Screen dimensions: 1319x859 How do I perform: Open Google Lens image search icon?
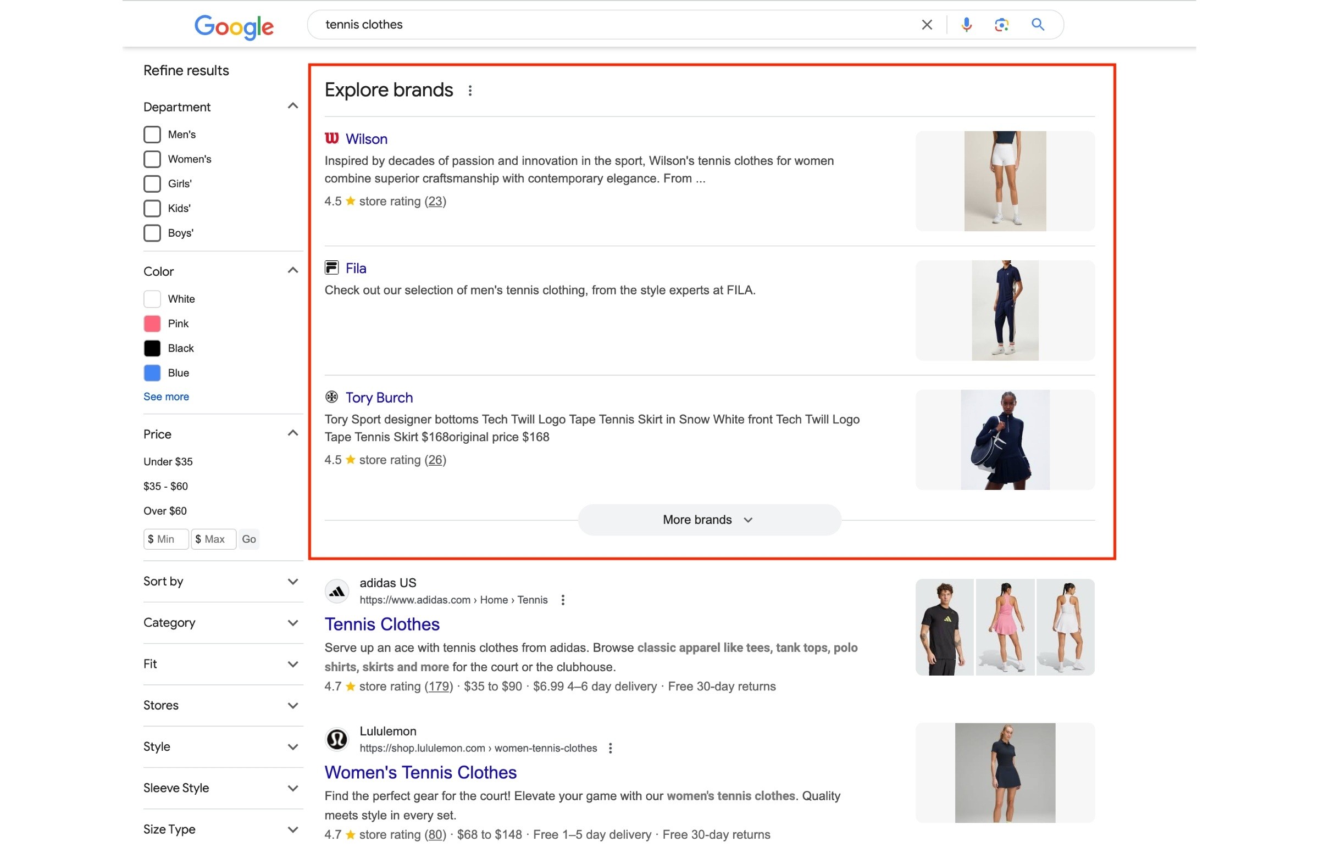[x=1001, y=25]
